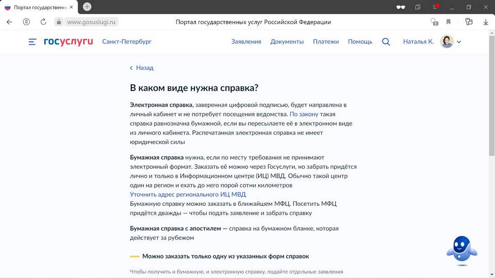This screenshot has height=278, width=495.
Task: Open the site search magnifier
Action: (386, 42)
